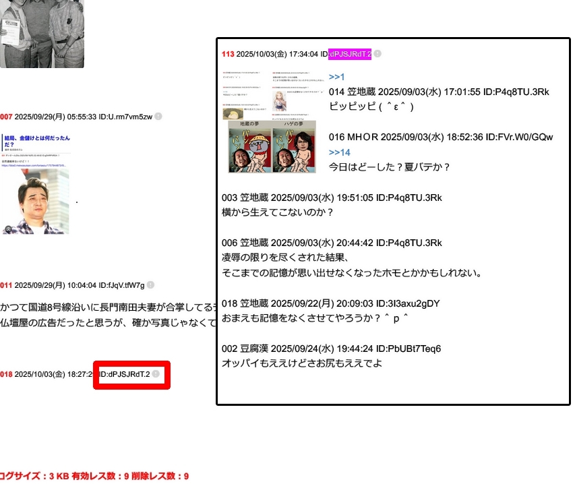This screenshot has height=484, width=575.
Task: Open the black-and-white photo at the top
Action: point(42,34)
